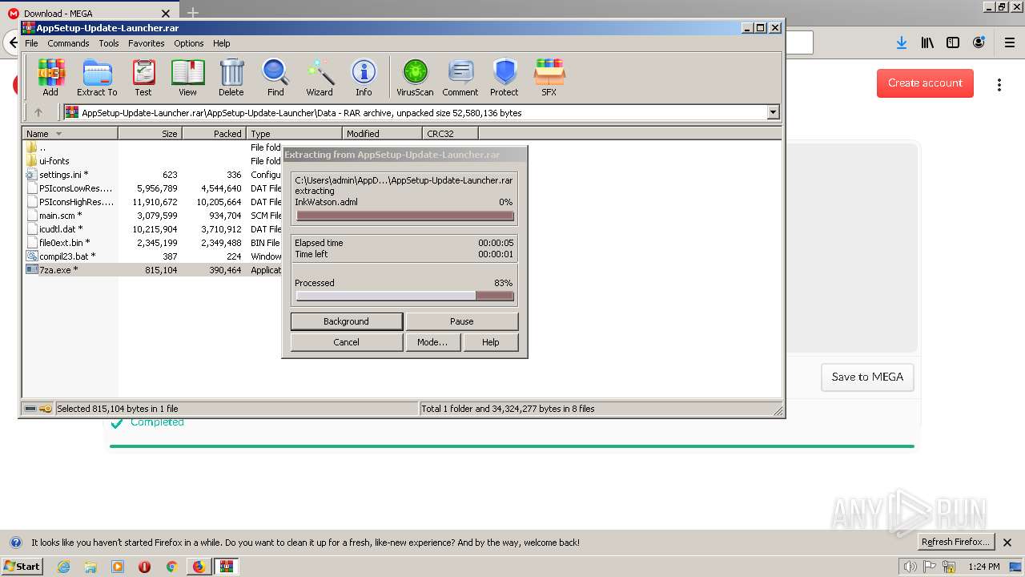Cancel the extraction

[x=347, y=342]
